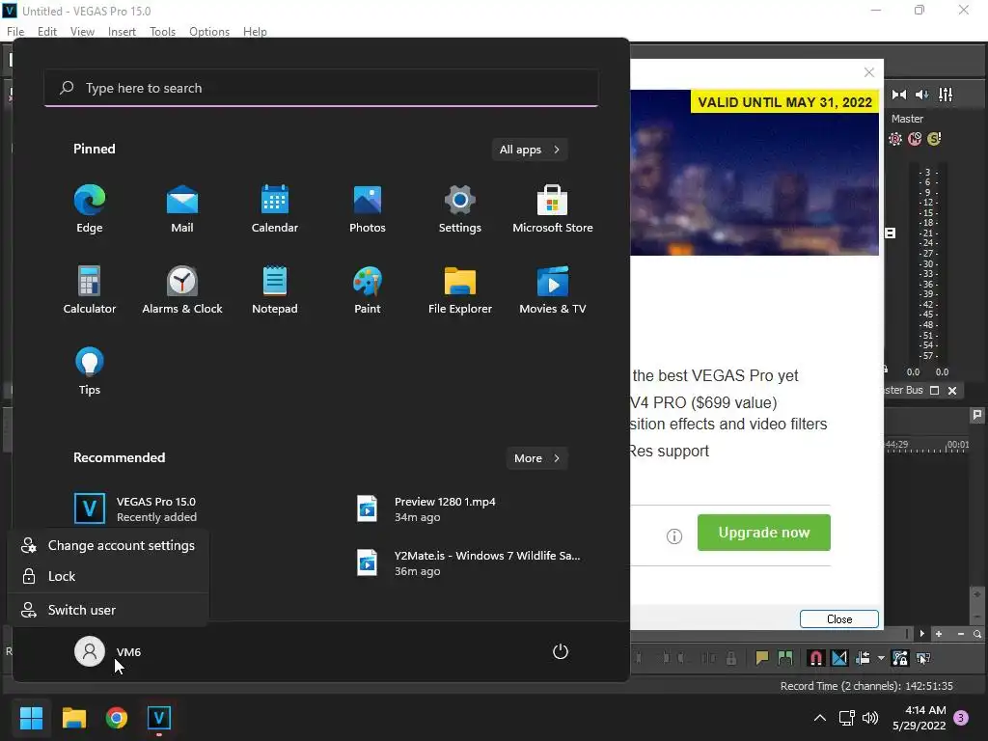Open the Auto Ripple mode dropdown arrow
This screenshot has width=988, height=741.
pos(881,658)
